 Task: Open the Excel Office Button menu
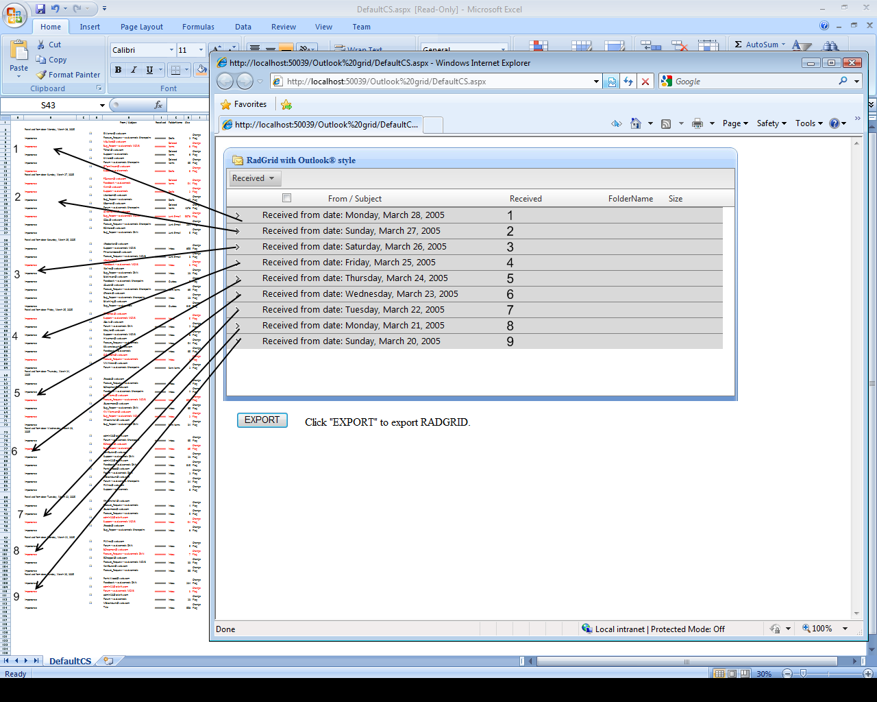click(x=14, y=14)
